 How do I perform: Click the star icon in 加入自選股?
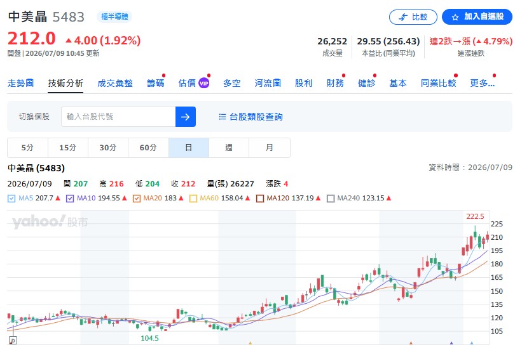(455, 17)
